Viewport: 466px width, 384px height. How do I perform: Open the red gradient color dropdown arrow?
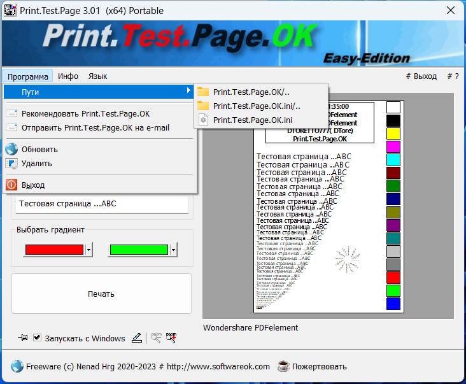[89, 250]
